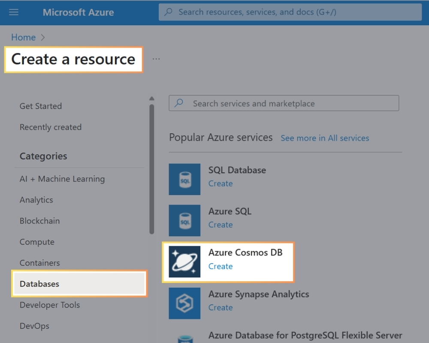Image resolution: width=429 pixels, height=343 pixels.
Task: Select Recently created in sidebar
Action: pyautogui.click(x=51, y=127)
